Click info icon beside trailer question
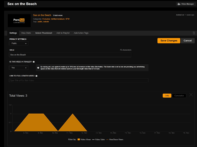The height and width of the screenshot is (147, 197). [34, 62]
